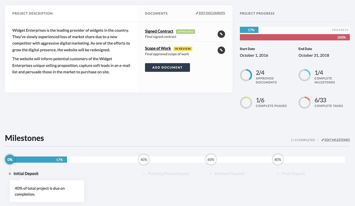The image size is (355, 206).
Task: Click Complete Phases donut chart icon
Action: [x=246, y=103]
